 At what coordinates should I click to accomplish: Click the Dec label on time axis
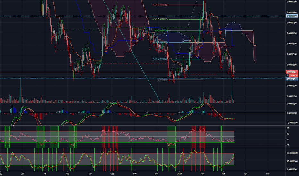coord(157,174)
